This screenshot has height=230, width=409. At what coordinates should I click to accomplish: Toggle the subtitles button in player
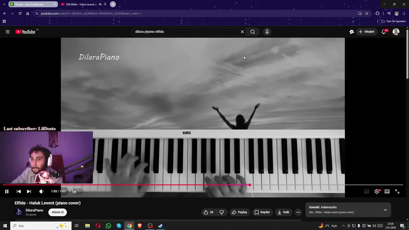pos(367,191)
